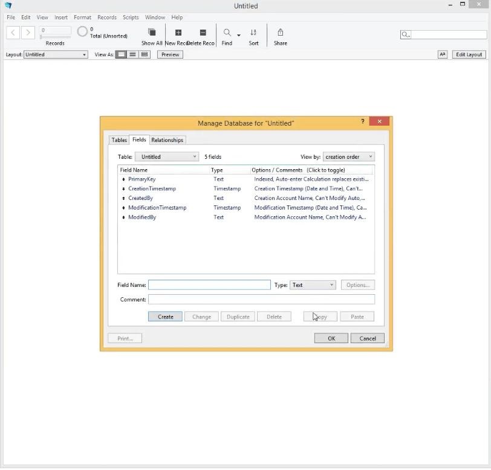Switch to Form view in View As
This screenshot has height=470, width=491.
tap(122, 54)
